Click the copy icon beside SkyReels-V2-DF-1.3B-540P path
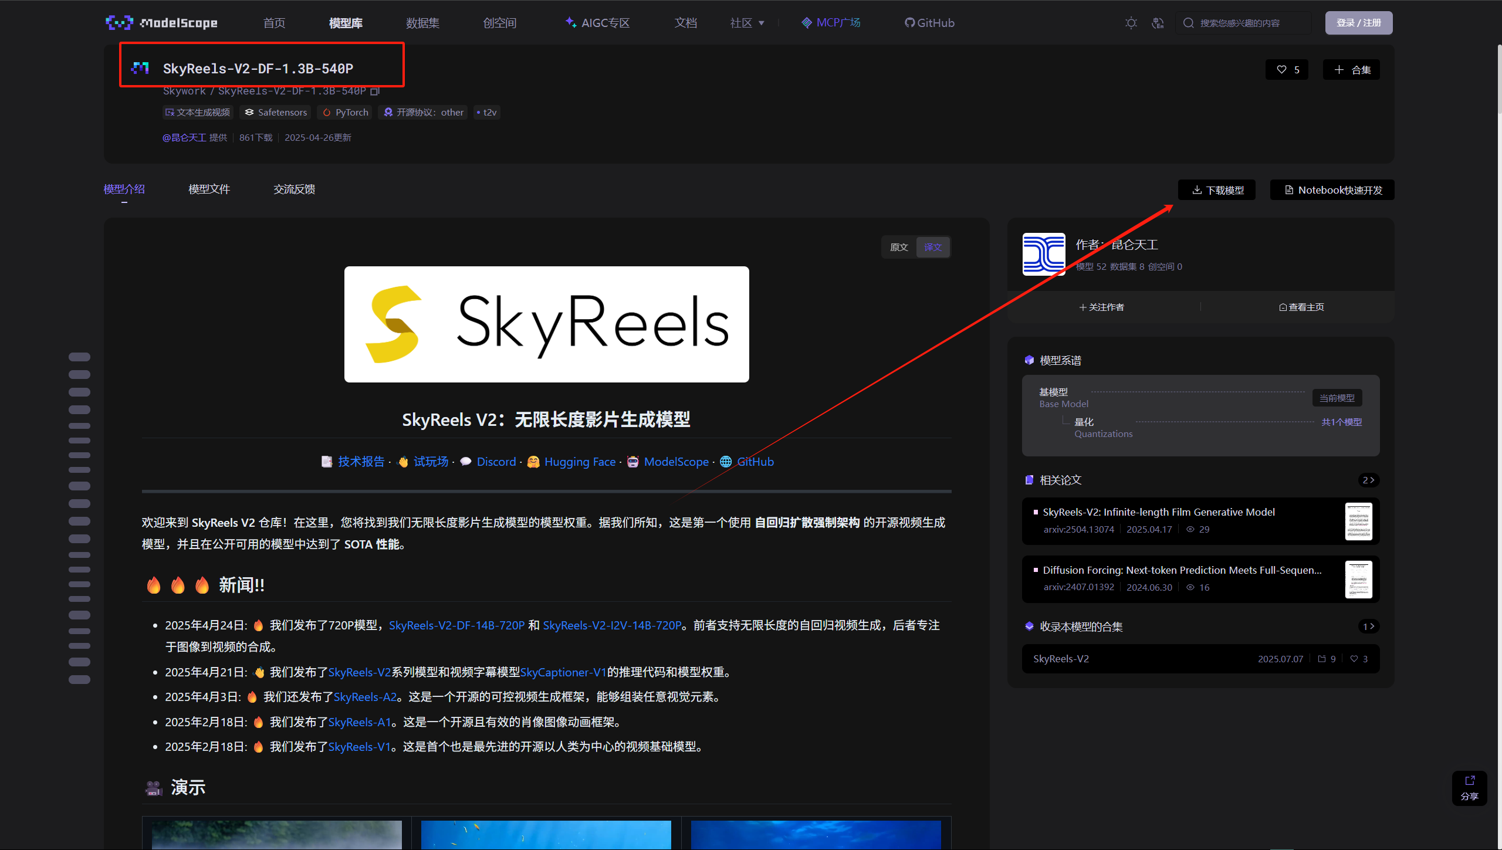The width and height of the screenshot is (1502, 850). tap(375, 91)
